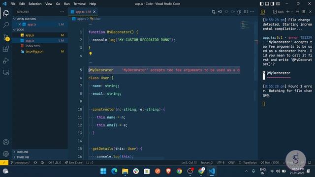This screenshot has height=177, width=315.
Task: Click Spaces: 2 indentation setting
Action: [207, 163]
